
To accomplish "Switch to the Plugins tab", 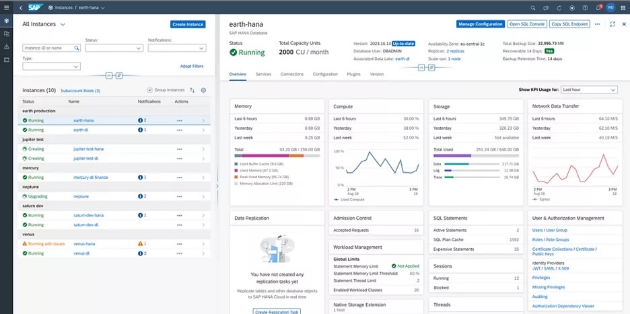I will pos(353,74).
